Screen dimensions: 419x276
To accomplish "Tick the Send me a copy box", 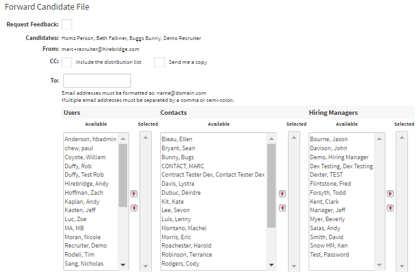I will tap(159, 62).
